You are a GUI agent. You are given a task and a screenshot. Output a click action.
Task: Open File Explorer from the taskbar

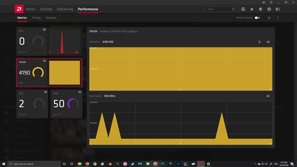(x=80, y=164)
